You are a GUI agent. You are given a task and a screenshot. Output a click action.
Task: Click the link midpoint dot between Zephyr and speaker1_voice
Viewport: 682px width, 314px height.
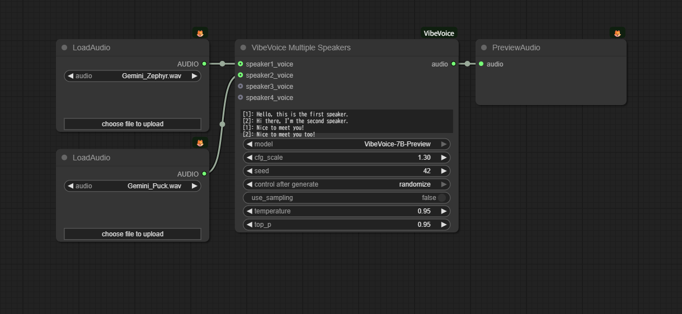tap(222, 64)
